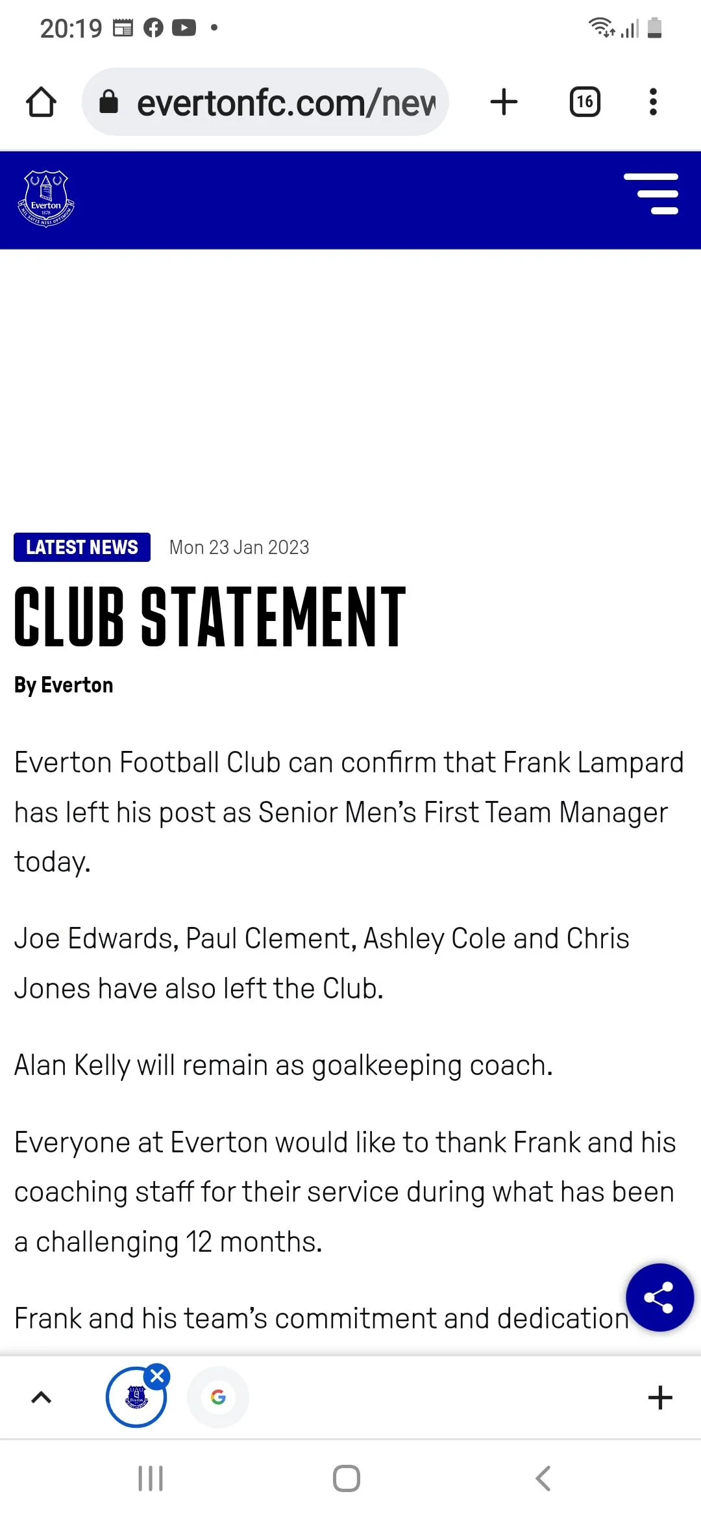Viewport: 701px width, 1520px height.
Task: Add new tab to group at bottom
Action: [660, 1397]
